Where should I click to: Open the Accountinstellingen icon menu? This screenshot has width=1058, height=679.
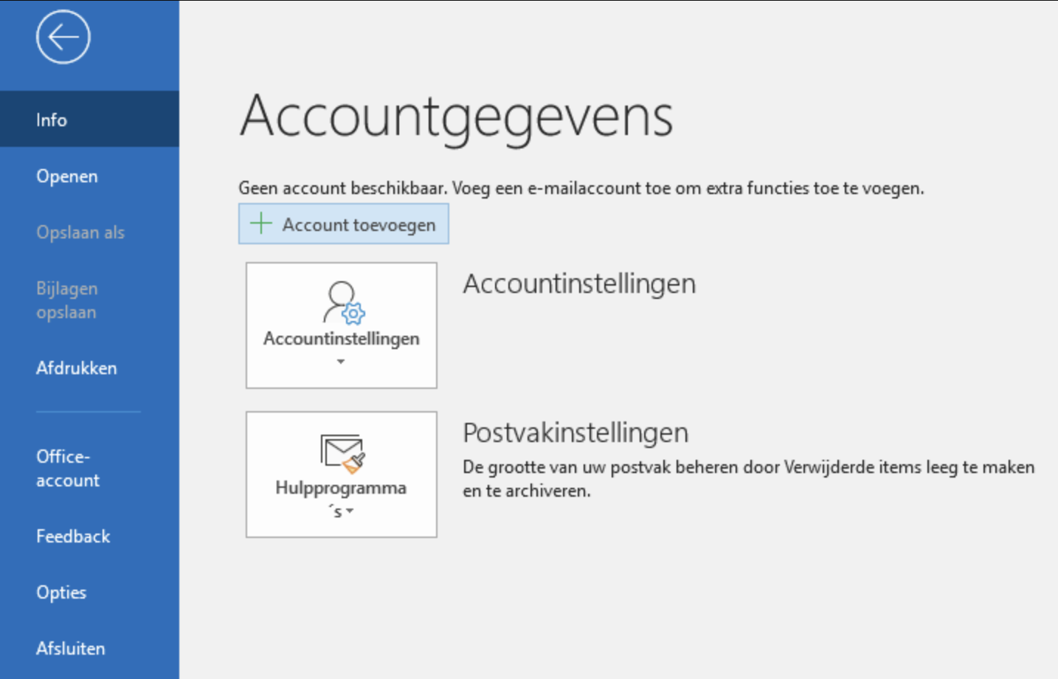pyautogui.click(x=341, y=325)
